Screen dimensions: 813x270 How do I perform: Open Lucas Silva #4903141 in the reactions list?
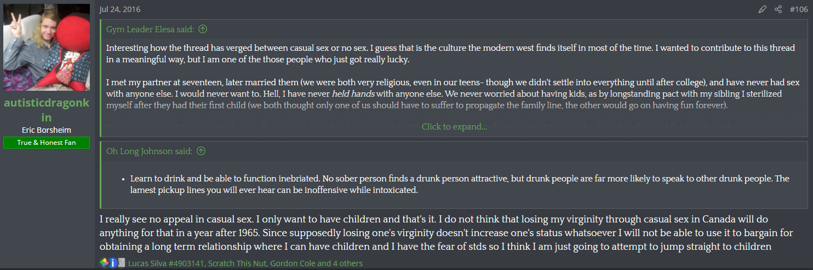tap(166, 263)
